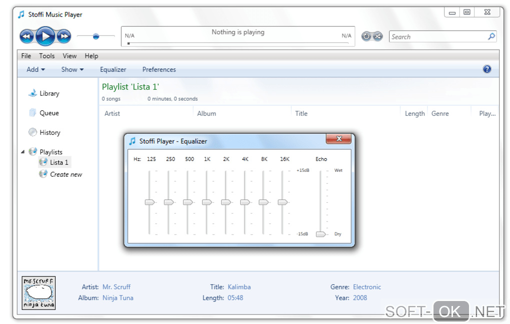
Task: Select Library in the sidebar
Action: [x=44, y=93]
